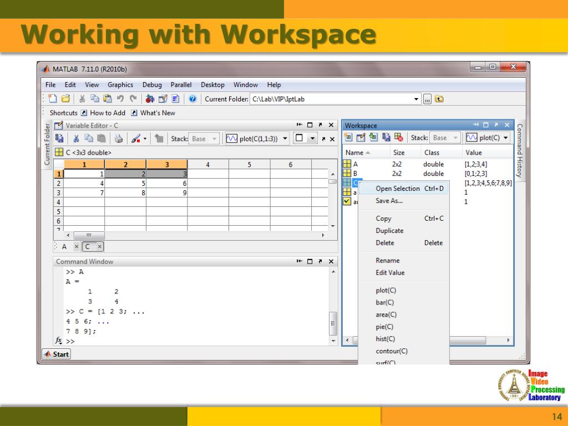The image size is (568, 426).
Task: Click Save icon in Workspace toolbar
Action: point(386,138)
